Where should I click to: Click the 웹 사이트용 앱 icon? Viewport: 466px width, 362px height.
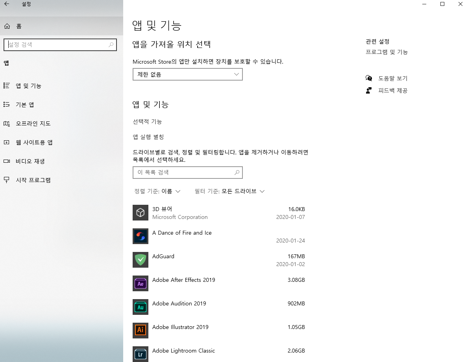tap(7, 142)
